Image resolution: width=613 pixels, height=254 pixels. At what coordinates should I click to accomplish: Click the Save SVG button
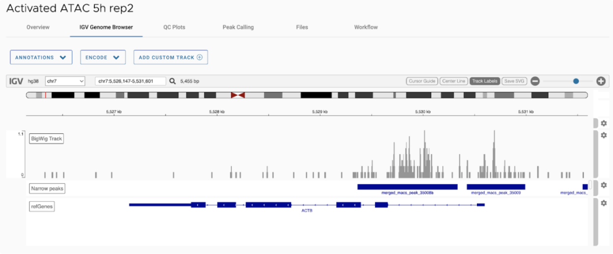click(514, 81)
